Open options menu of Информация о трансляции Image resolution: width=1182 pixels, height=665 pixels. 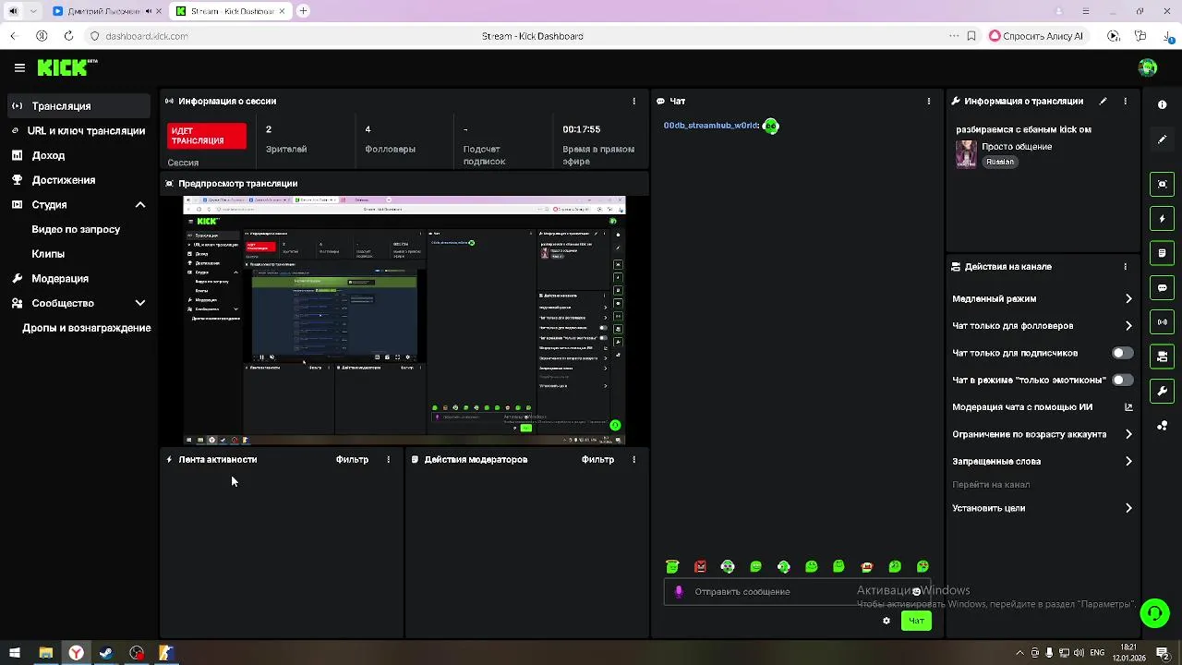(1125, 101)
